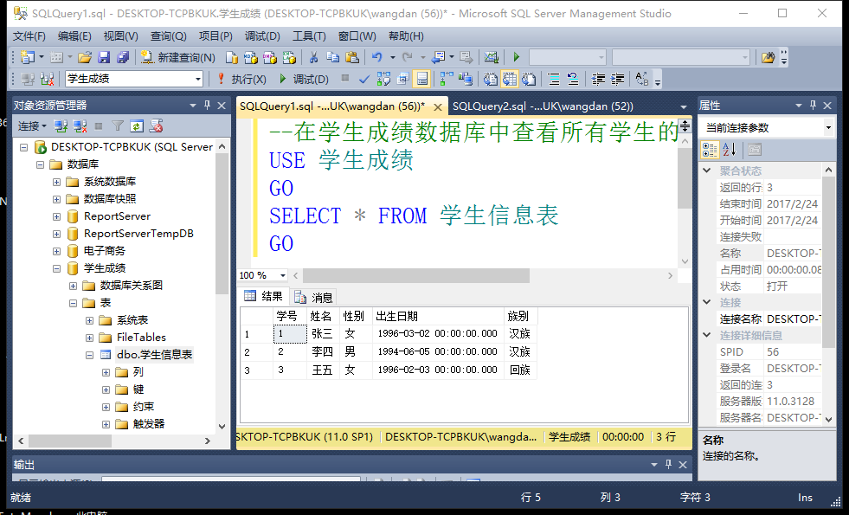This screenshot has height=515, width=849.
Task: Click the DMX query icon
Action: click(x=270, y=57)
